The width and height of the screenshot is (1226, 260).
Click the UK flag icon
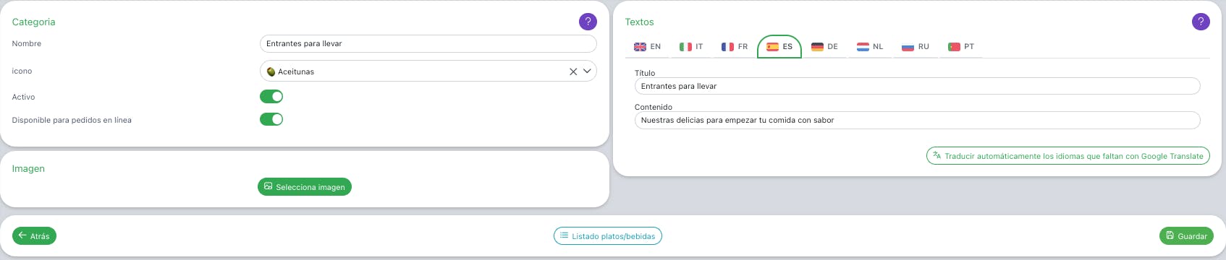pyautogui.click(x=640, y=46)
